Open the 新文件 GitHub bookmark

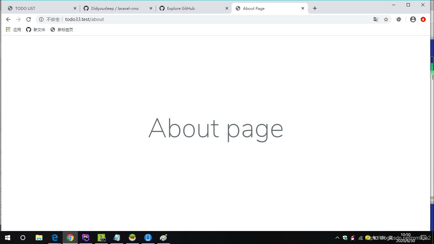pyautogui.click(x=36, y=30)
